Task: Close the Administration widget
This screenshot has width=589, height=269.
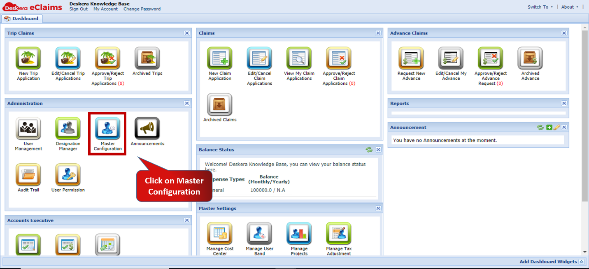Action: coord(187,104)
